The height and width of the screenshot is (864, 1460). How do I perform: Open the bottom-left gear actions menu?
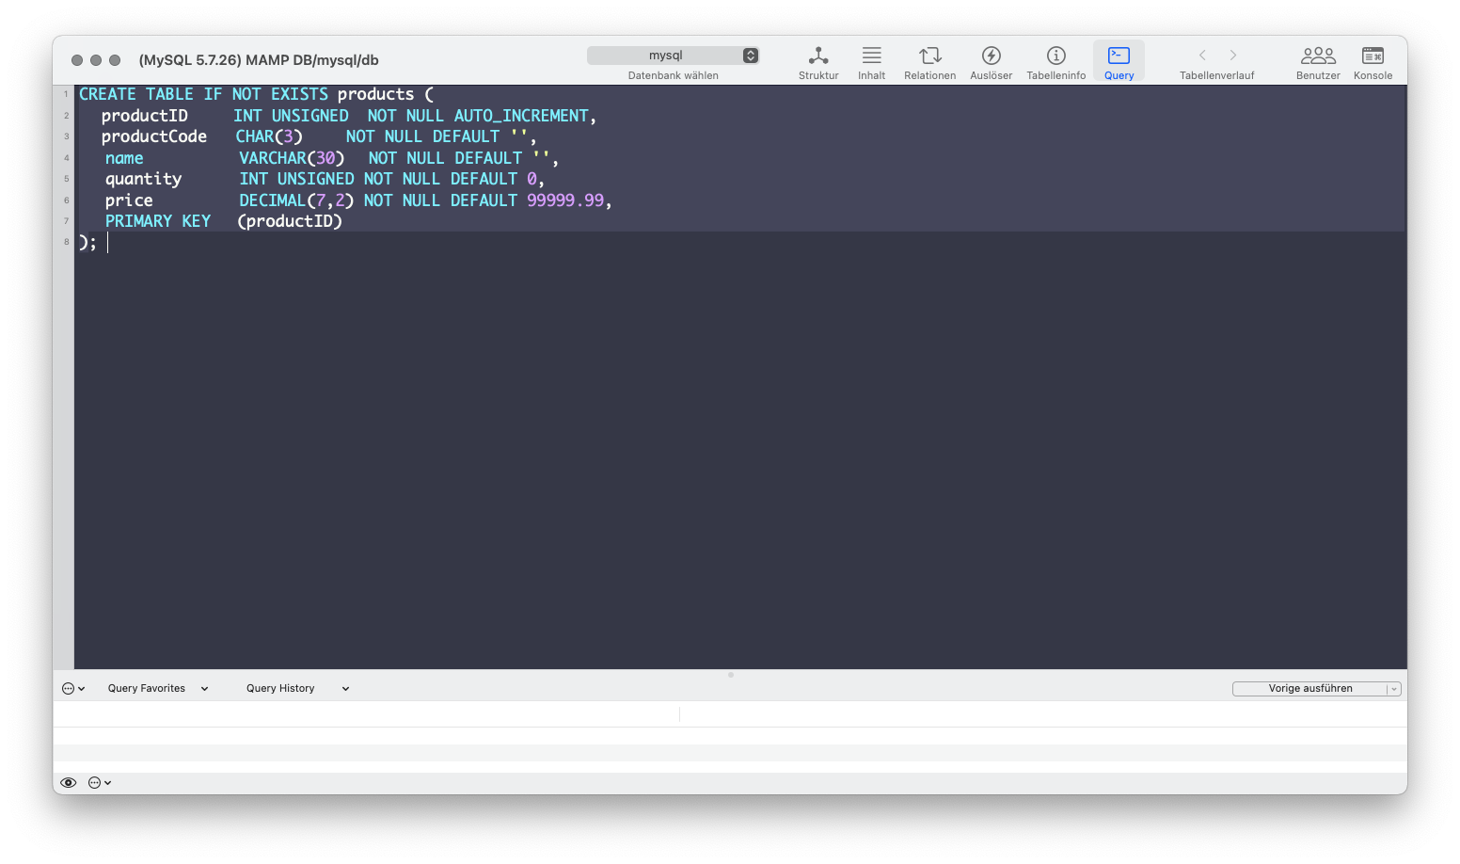[x=100, y=782]
